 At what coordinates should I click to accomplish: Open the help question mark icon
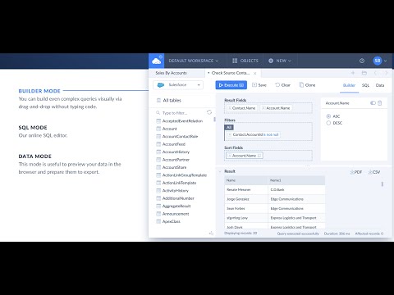tap(362, 61)
